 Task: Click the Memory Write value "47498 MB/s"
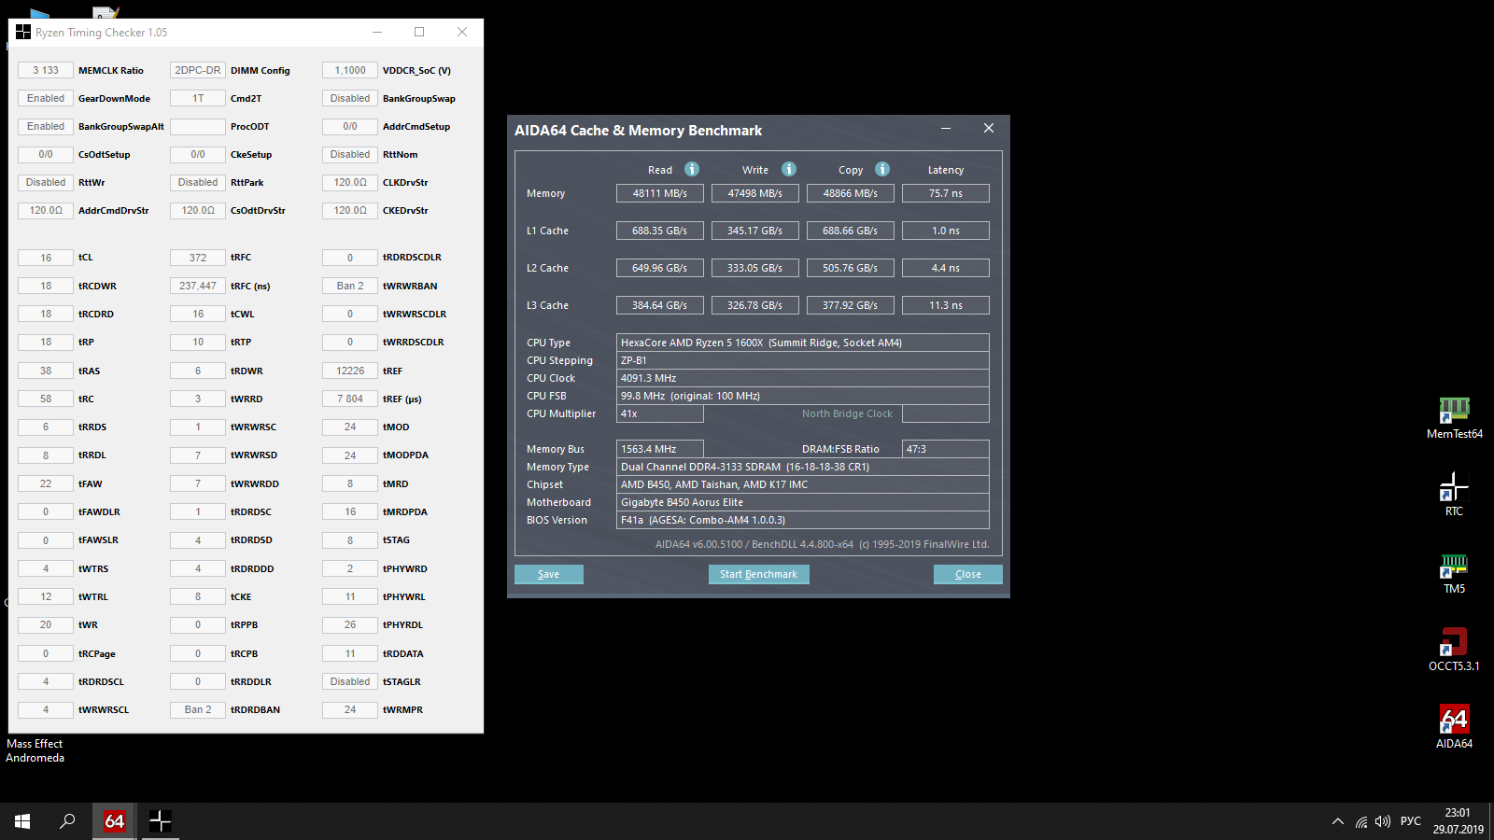click(x=755, y=193)
